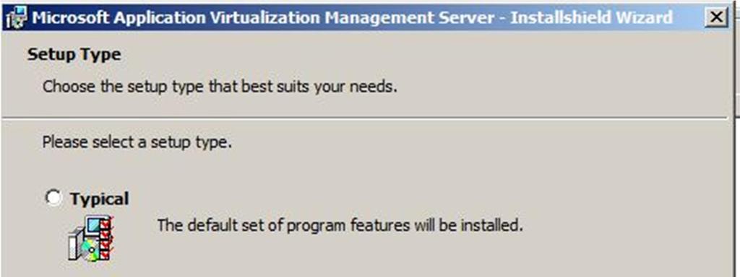Click the red checkmarks on the Typical icon
The height and width of the screenshot is (277, 740).
click(x=107, y=239)
